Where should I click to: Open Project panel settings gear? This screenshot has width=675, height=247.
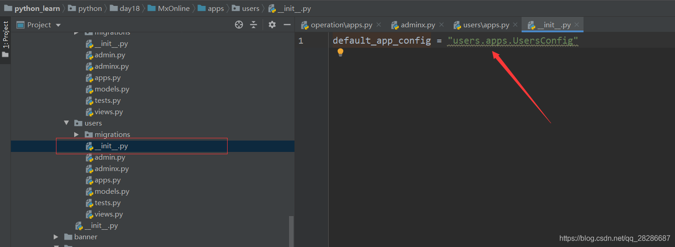pyautogui.click(x=272, y=25)
